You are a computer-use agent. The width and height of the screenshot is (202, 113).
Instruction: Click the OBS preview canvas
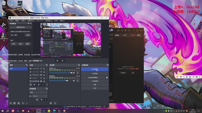tap(71, 40)
